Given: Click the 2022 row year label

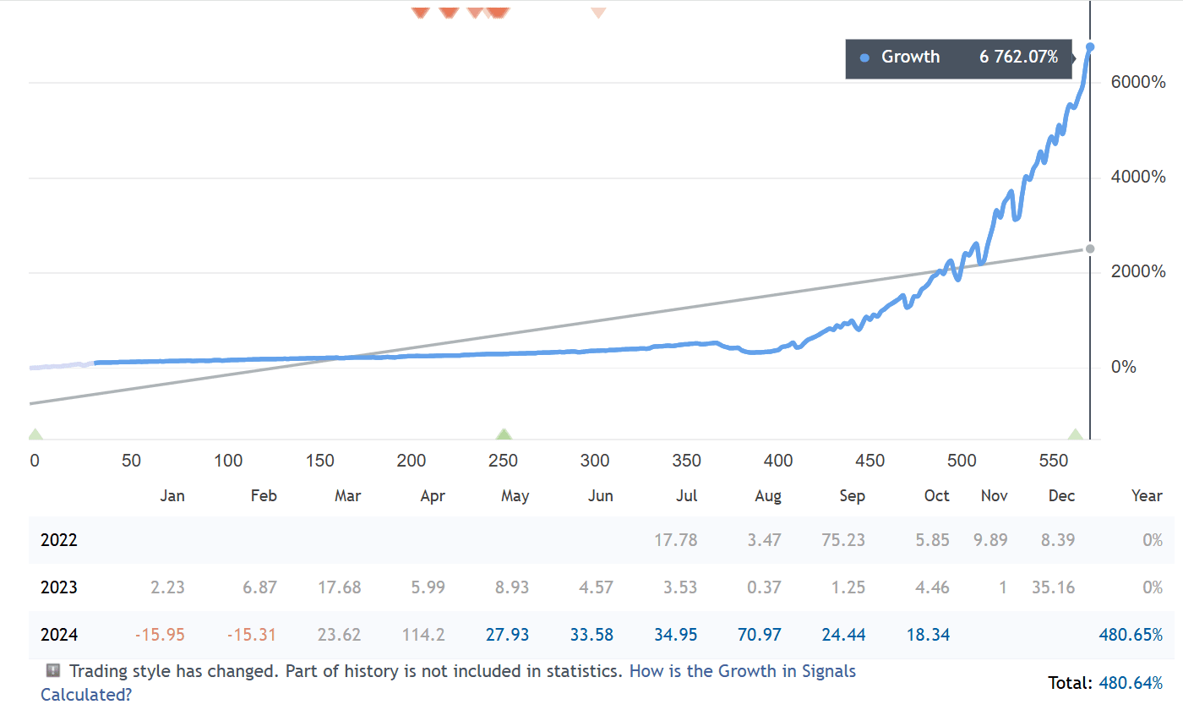Looking at the screenshot, I should 59,539.
